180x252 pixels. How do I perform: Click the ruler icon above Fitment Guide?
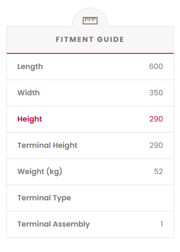[x=90, y=21]
